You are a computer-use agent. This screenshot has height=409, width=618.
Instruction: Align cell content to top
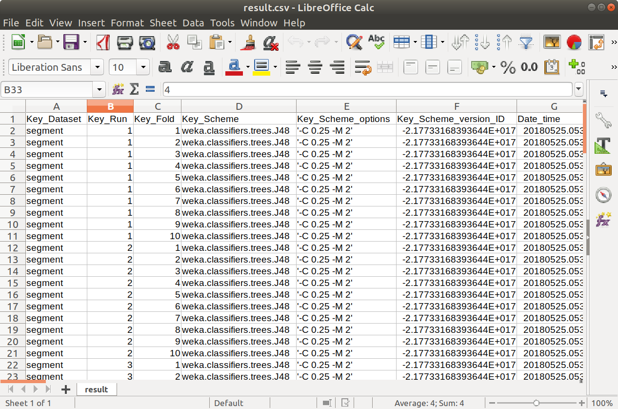click(x=411, y=67)
